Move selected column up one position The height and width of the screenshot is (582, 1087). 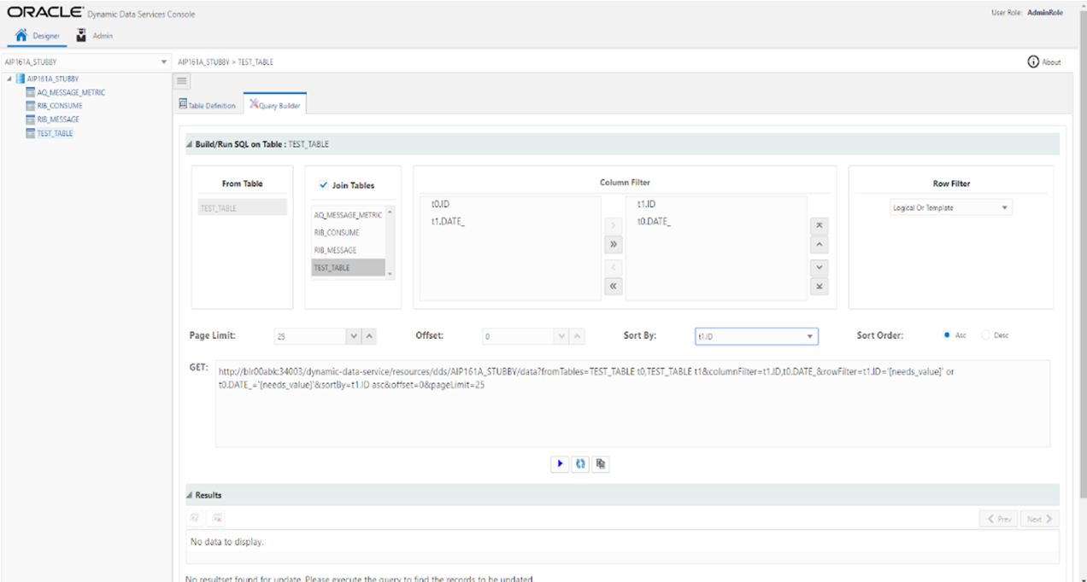[x=819, y=244]
